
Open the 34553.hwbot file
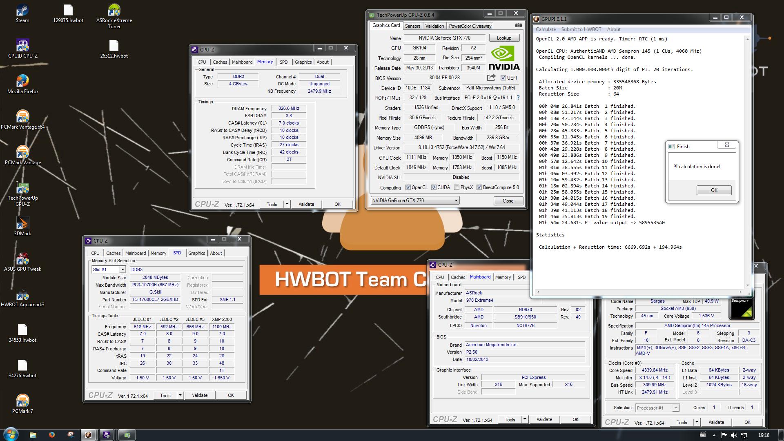click(22, 333)
